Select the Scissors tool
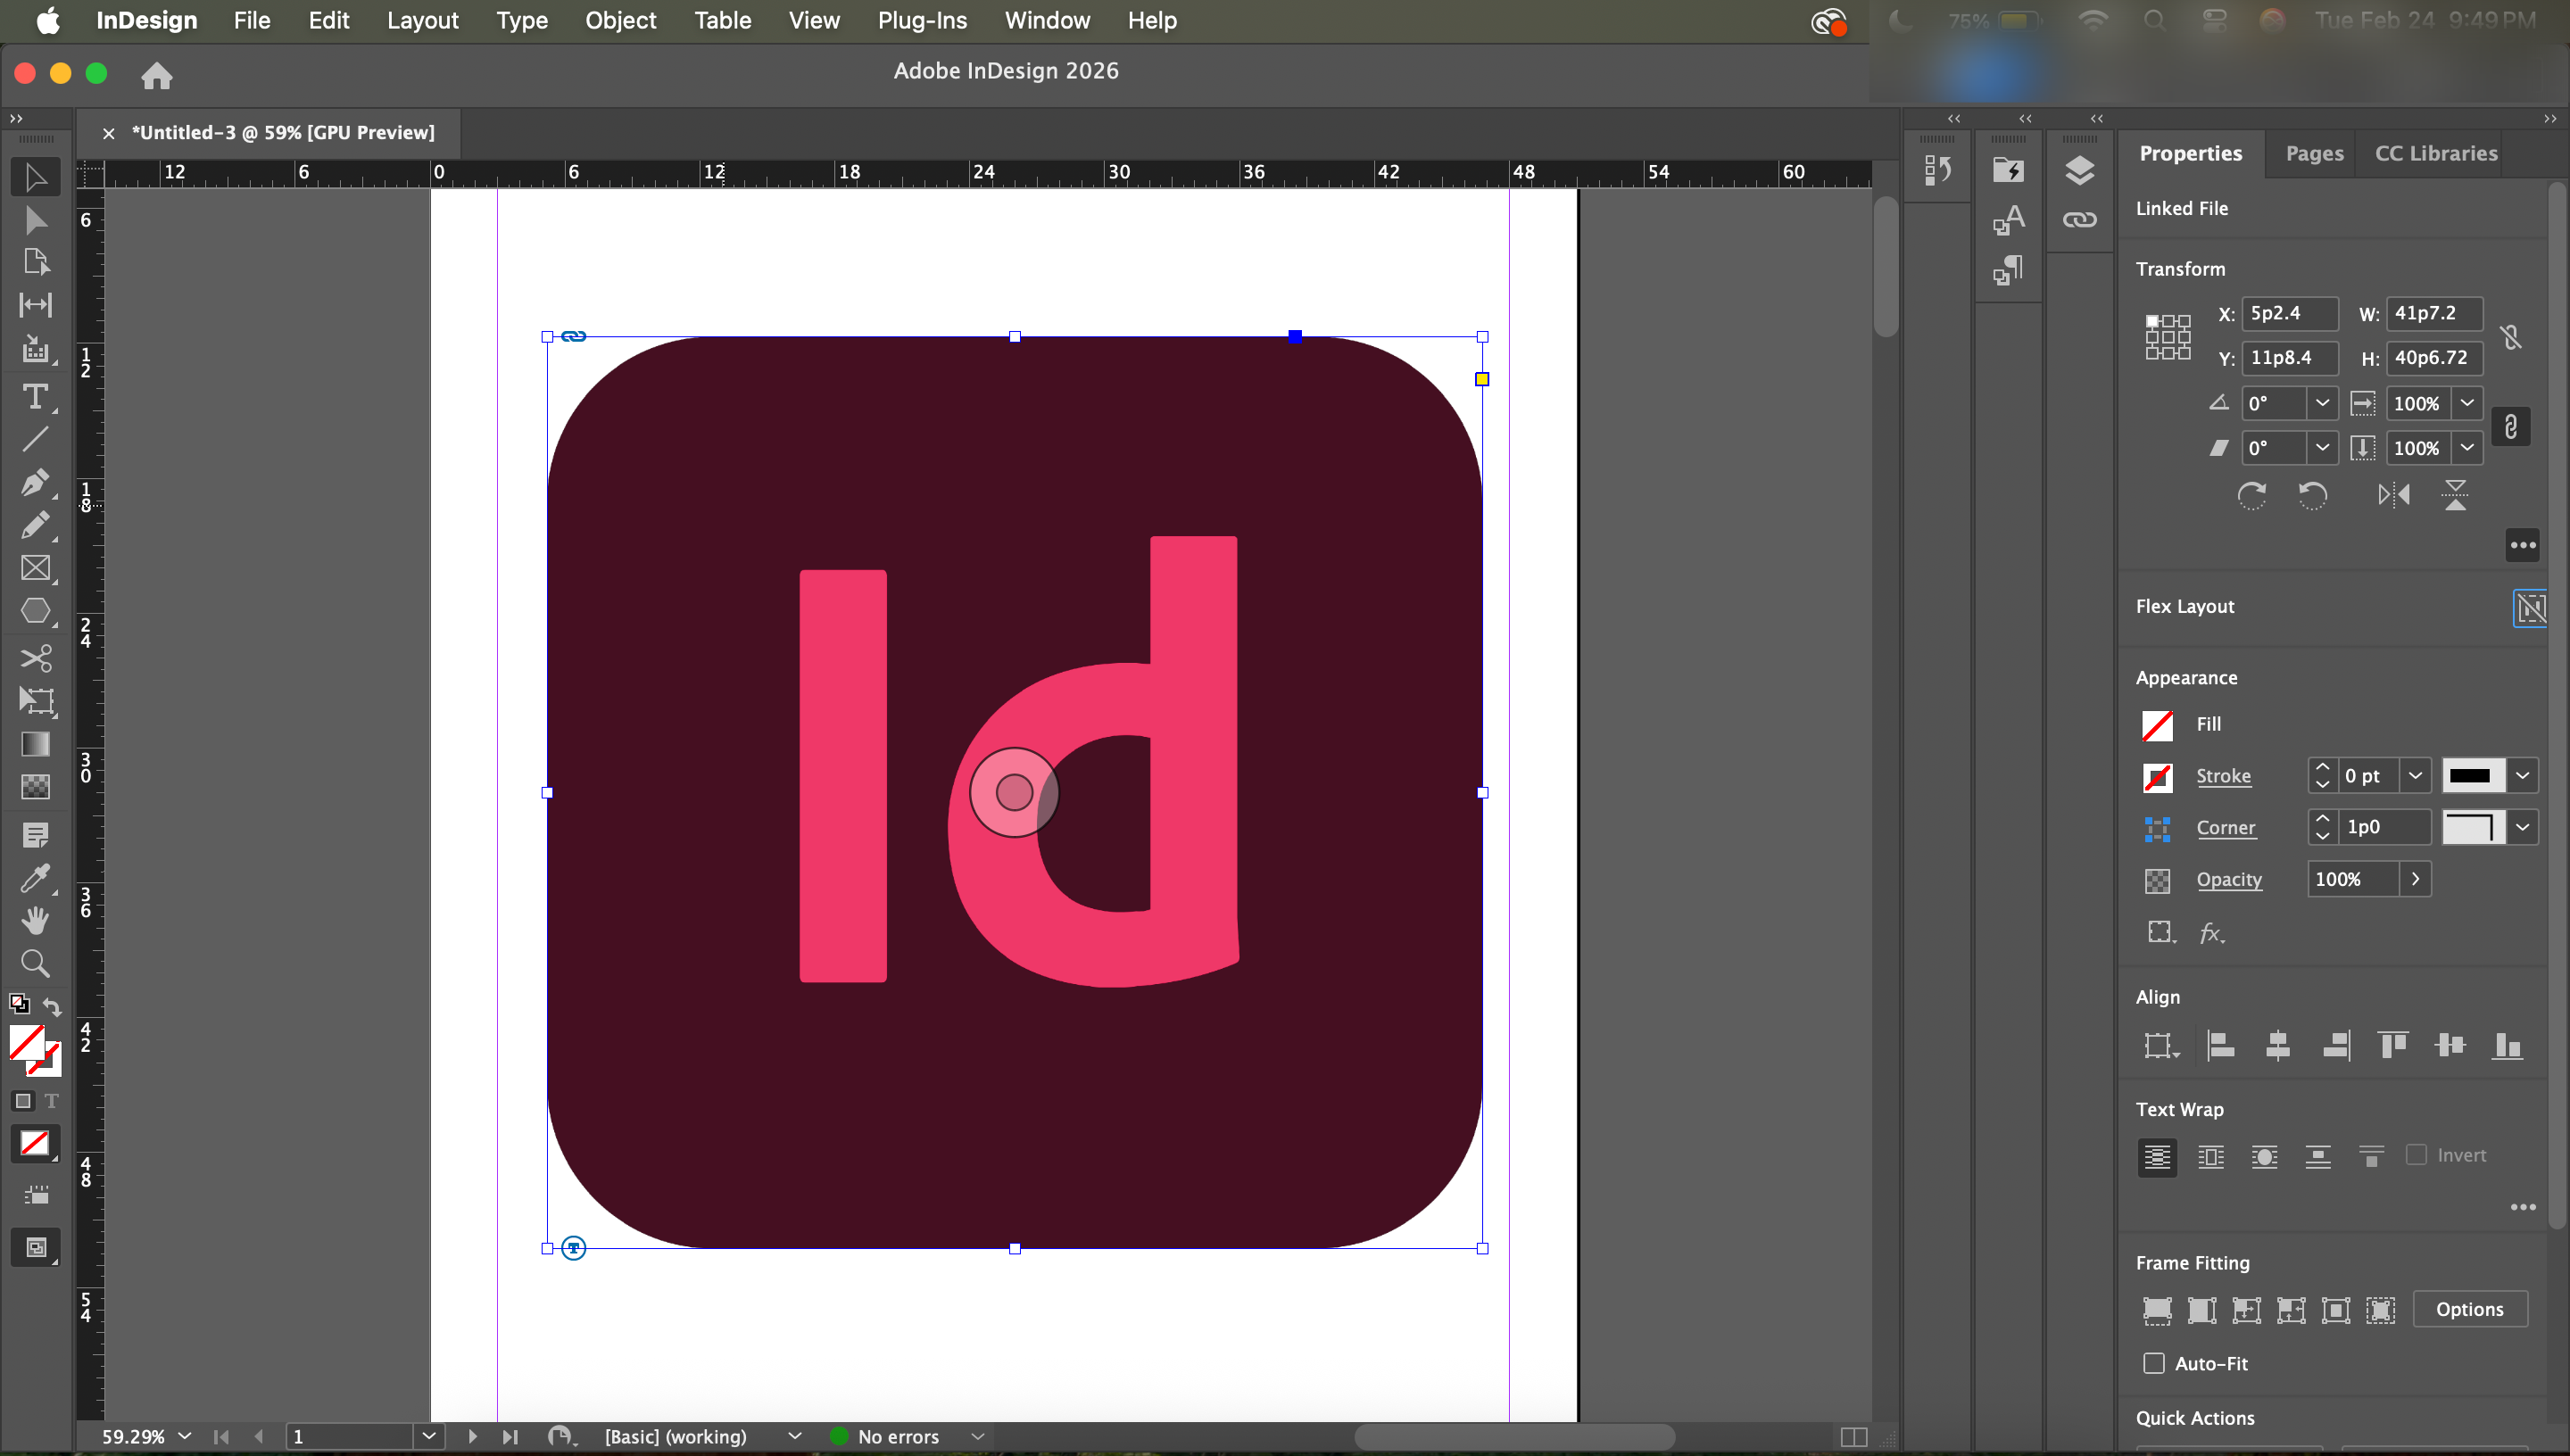 35,657
